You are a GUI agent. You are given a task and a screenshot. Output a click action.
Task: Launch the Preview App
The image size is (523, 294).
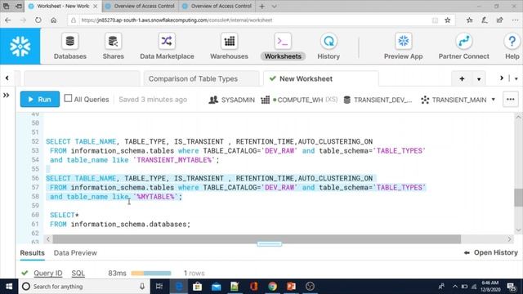pyautogui.click(x=403, y=47)
